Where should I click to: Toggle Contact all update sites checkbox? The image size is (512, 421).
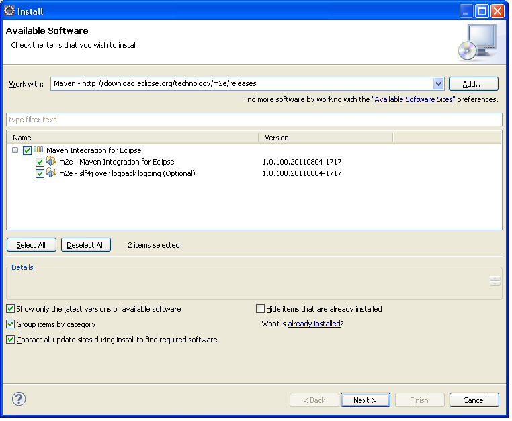pyautogui.click(x=11, y=339)
